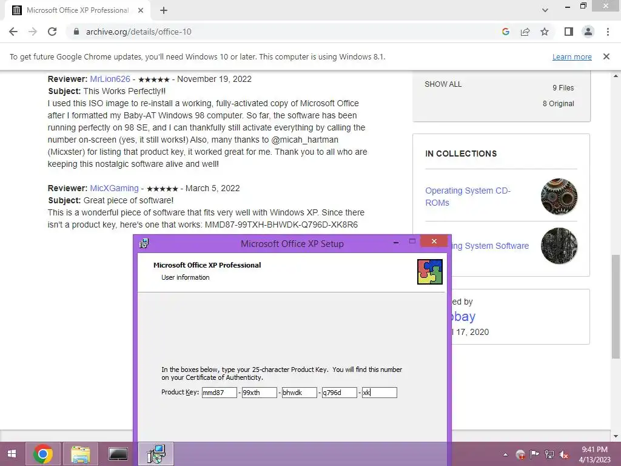This screenshot has width=621, height=466.
Task: Click the scrollbar up arrow
Action: tap(616, 76)
